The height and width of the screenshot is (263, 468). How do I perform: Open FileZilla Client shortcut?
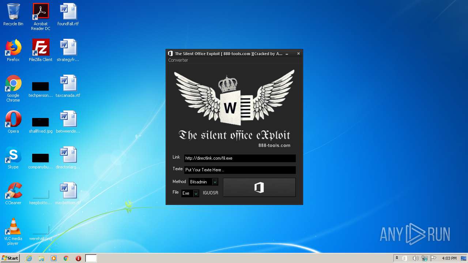click(x=41, y=50)
